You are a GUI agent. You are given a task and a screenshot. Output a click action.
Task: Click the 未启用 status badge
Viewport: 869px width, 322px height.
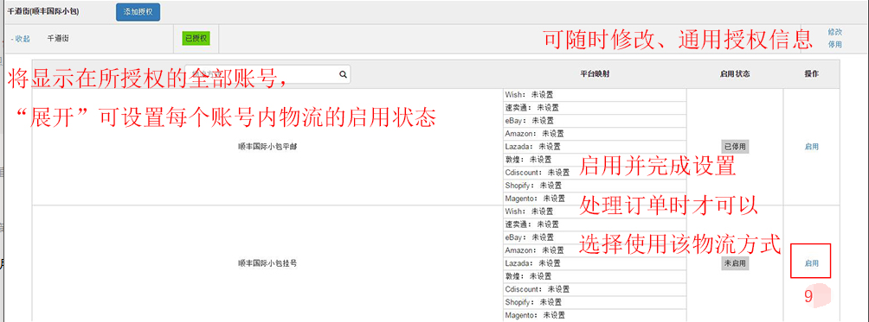tap(735, 263)
